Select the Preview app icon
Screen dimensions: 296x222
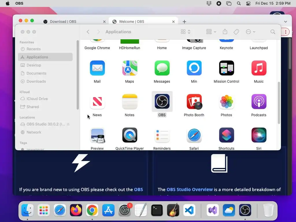point(97,135)
